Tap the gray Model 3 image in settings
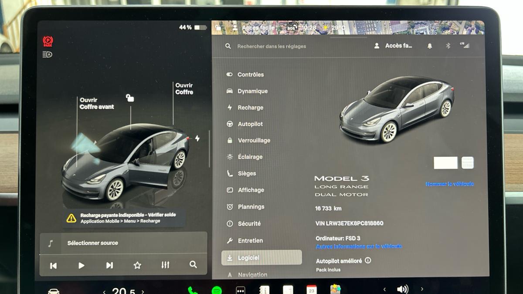The height and width of the screenshot is (294, 523). pos(397,109)
